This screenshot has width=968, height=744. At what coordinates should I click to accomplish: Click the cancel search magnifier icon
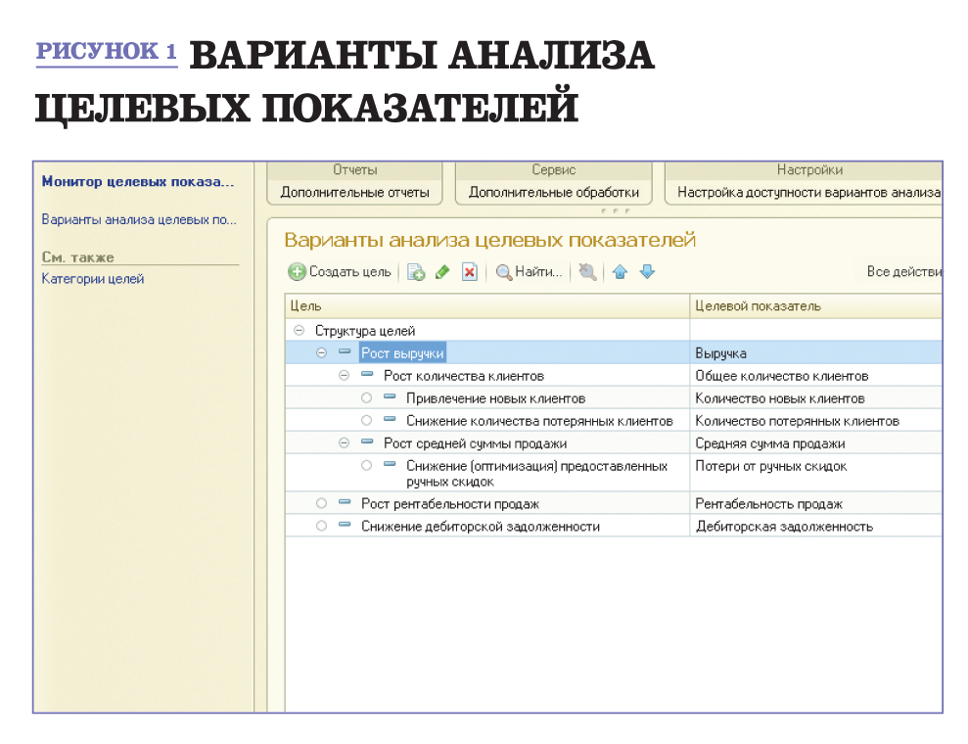click(587, 272)
